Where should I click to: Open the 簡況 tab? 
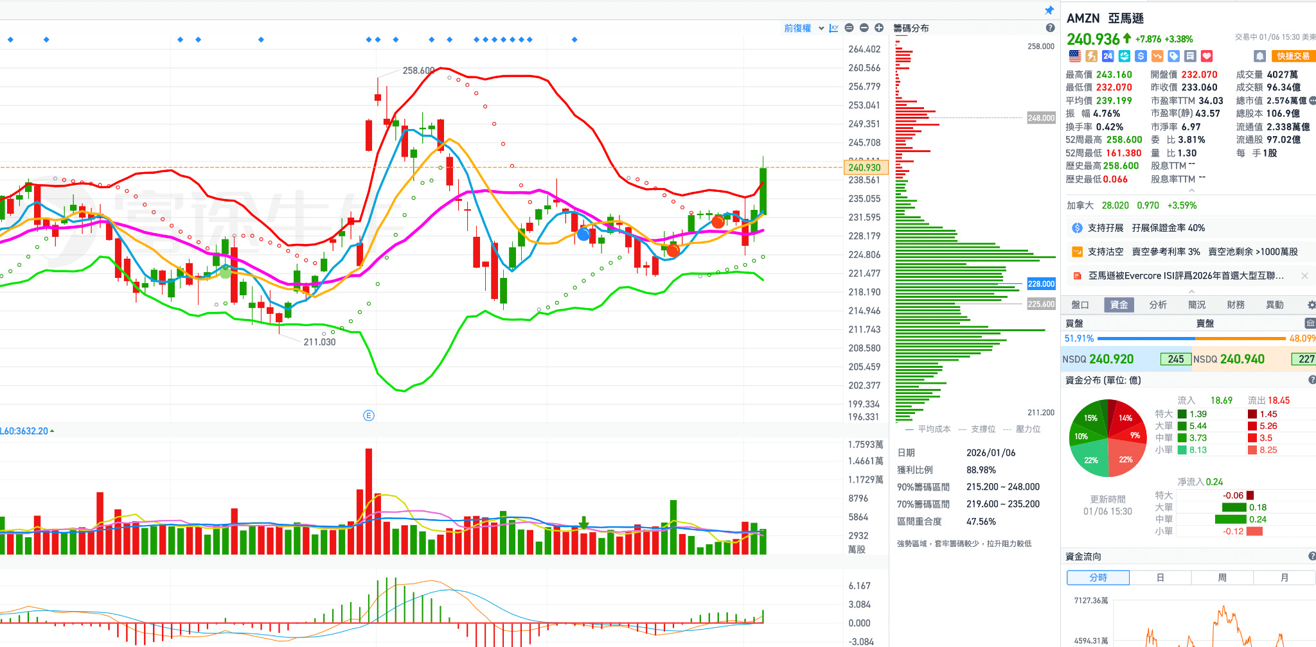[x=1196, y=305]
